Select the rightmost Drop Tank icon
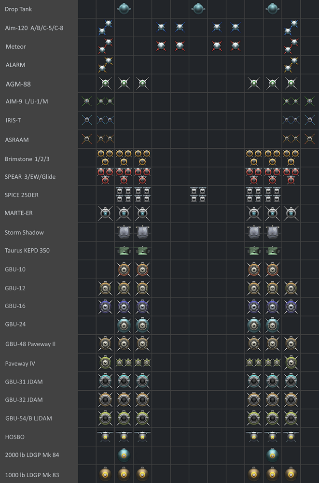Viewport: 319px width, 483px height. pos(272,9)
